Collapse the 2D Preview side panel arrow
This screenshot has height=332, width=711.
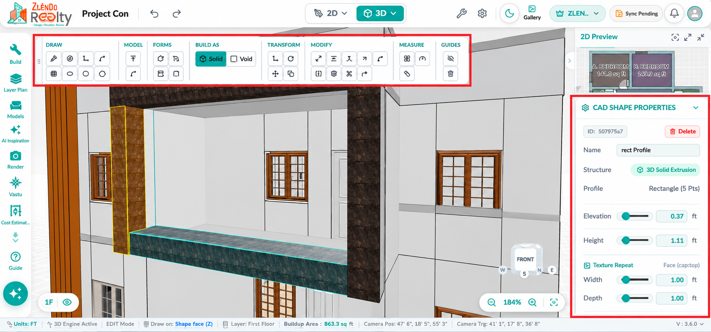(x=569, y=61)
